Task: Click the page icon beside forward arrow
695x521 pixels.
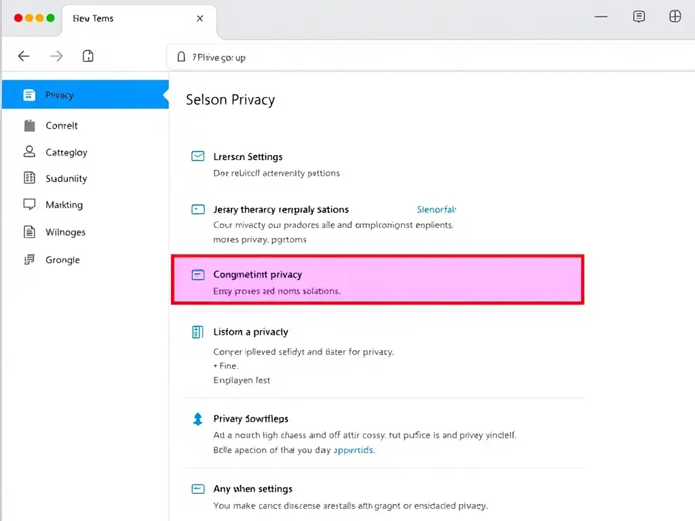Action: (88, 57)
